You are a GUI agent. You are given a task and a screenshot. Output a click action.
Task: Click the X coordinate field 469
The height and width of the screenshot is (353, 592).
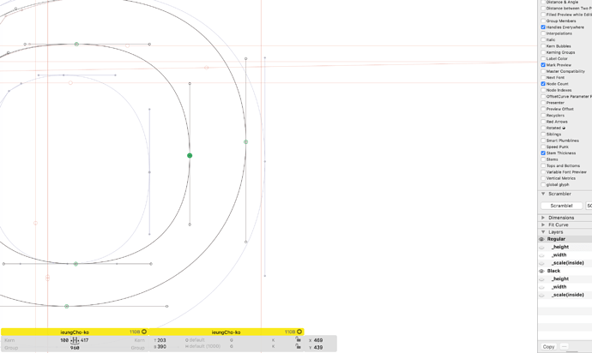pos(318,340)
